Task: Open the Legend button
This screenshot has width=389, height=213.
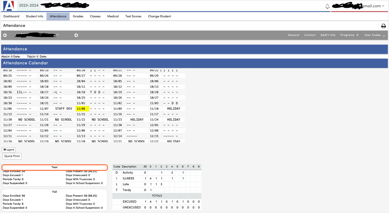Action: (9, 150)
